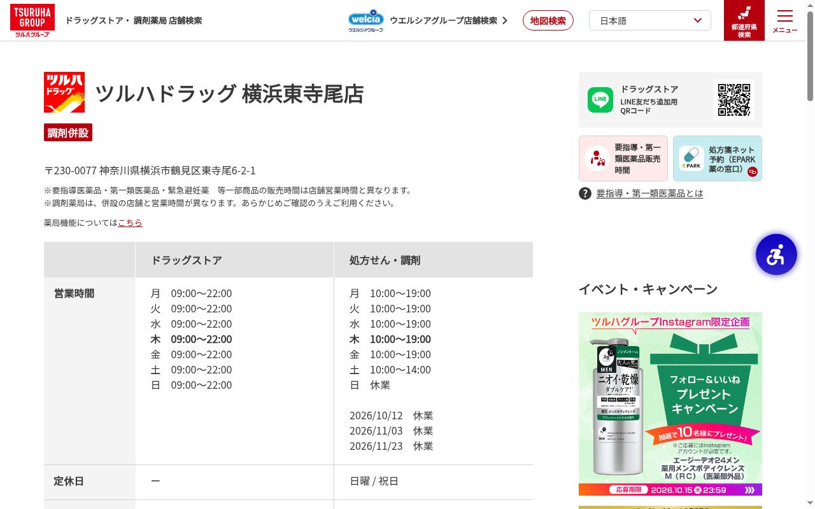Viewport: 815px width, 509px height.
Task: Click 処方箋ネット予約 EPARK button
Action: [x=718, y=158]
